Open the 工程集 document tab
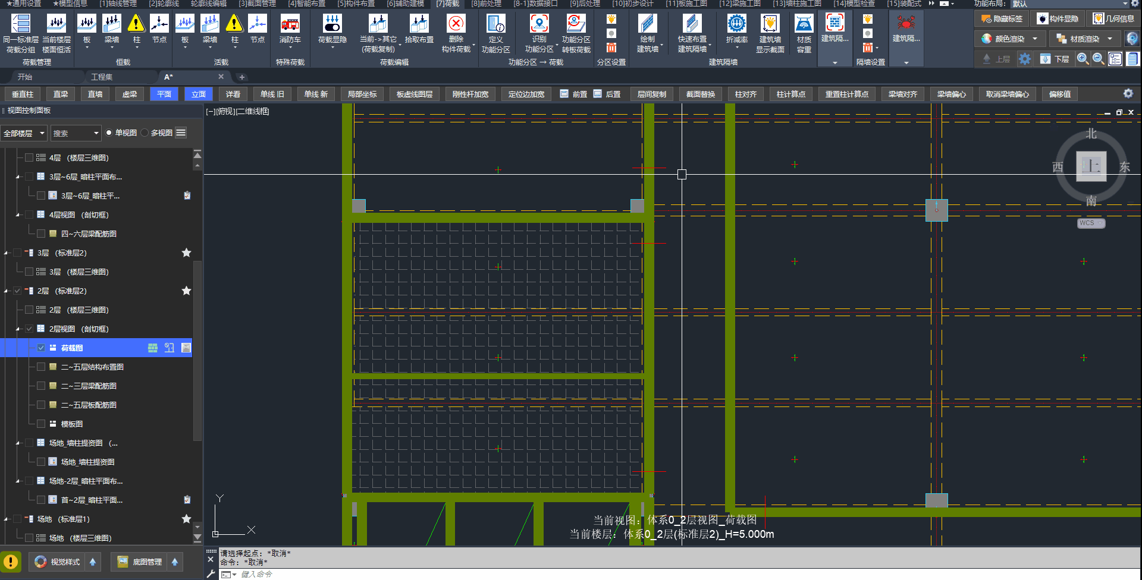Image resolution: width=1142 pixels, height=580 pixels. (102, 77)
